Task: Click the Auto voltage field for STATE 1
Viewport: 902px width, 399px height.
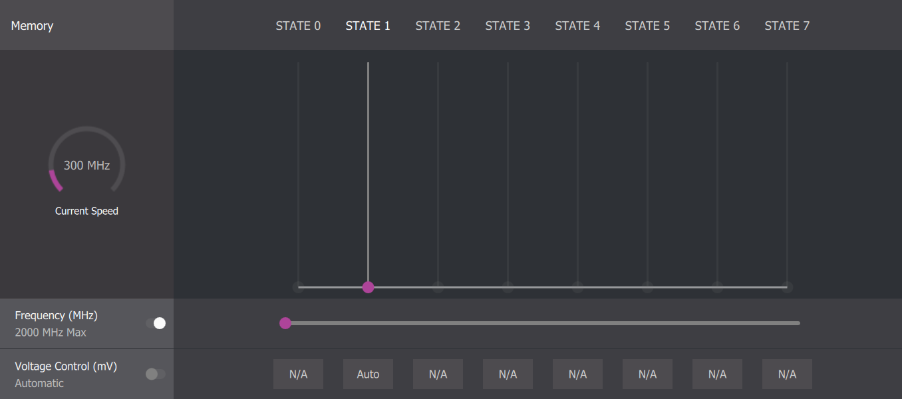Action: click(368, 374)
